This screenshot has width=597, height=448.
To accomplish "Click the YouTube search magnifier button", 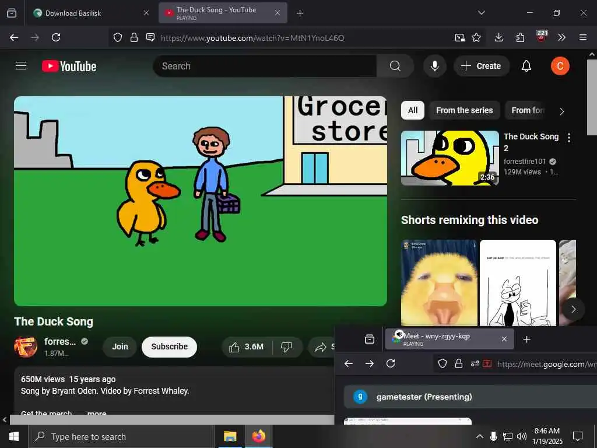I will 395,66.
